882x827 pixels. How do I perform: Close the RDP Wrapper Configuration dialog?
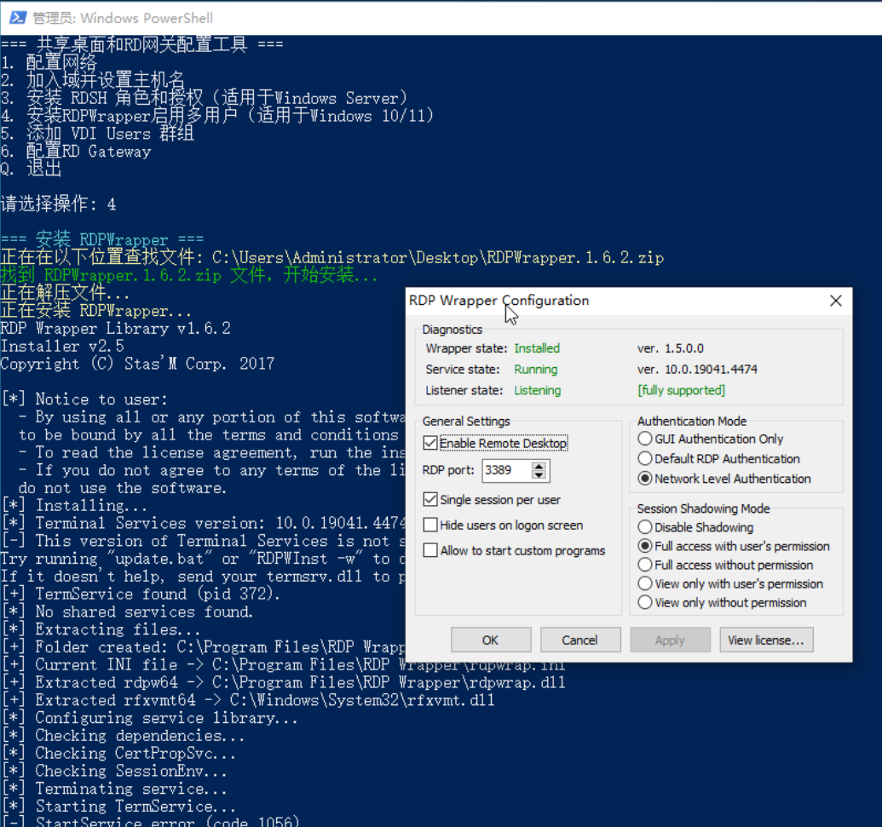coord(835,301)
